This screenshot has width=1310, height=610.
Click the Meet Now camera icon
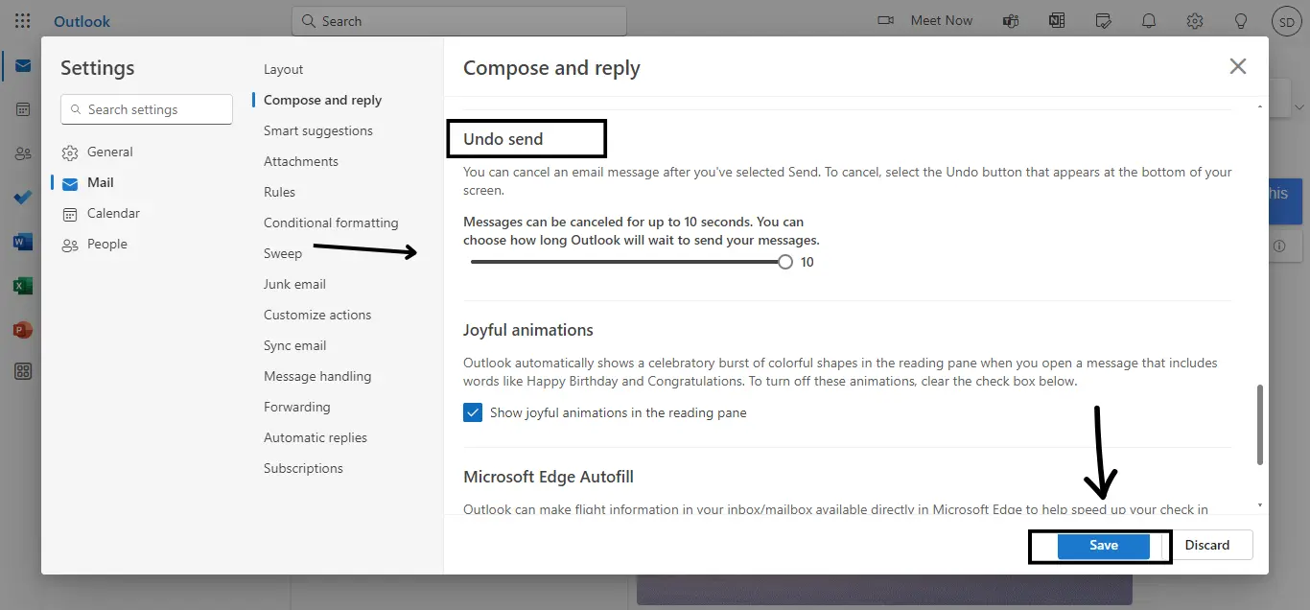point(885,21)
